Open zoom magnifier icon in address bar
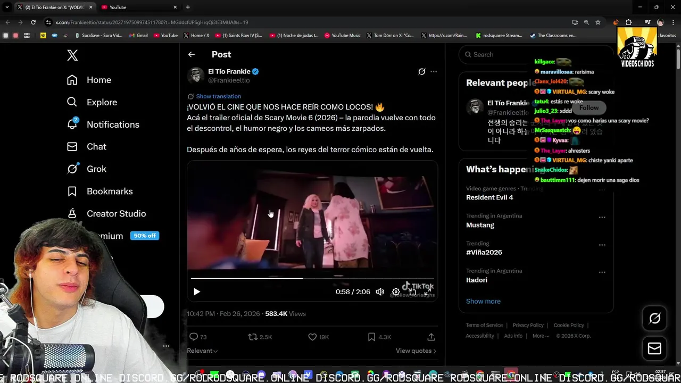 coord(586,22)
